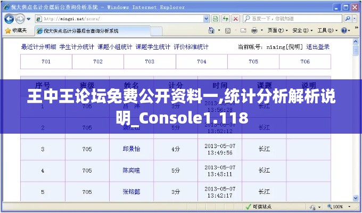The image size is (362, 213).
Task: Click the 可信站点 trusted sites status
Action: (x=259, y=207)
